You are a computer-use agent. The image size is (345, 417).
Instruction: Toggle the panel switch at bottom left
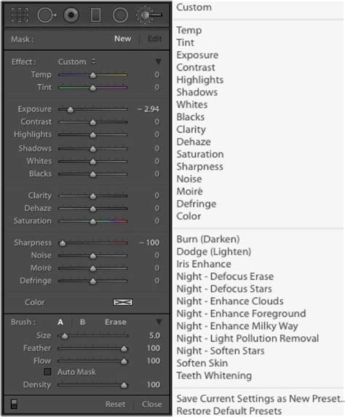tap(14, 404)
